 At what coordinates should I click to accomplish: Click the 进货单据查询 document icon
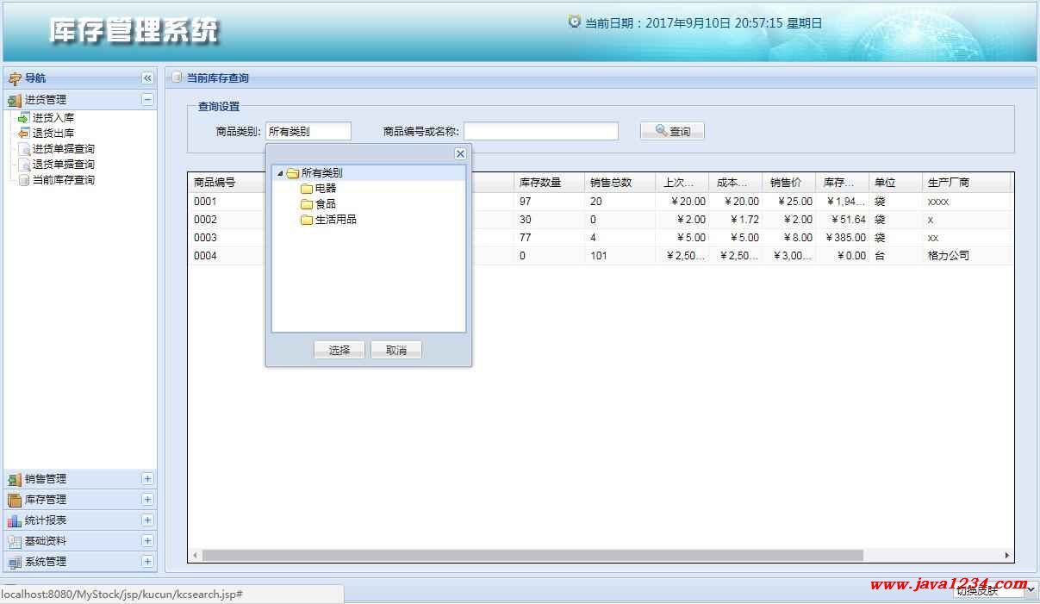(x=24, y=149)
